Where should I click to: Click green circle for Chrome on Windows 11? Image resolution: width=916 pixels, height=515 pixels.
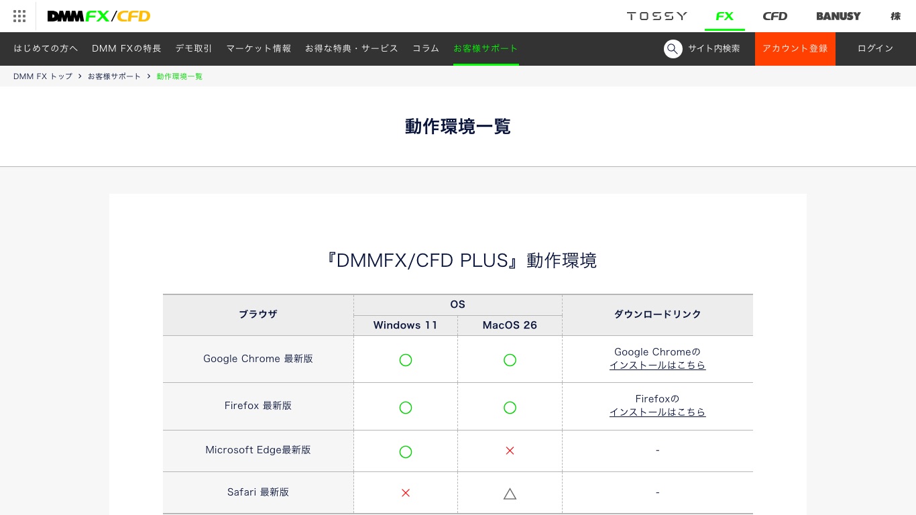[406, 360]
